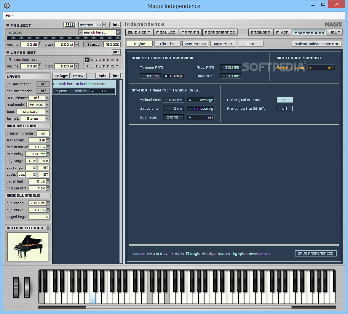Open the tune standard dropdown
Viewport: 348px width, 314px height.
click(x=47, y=112)
